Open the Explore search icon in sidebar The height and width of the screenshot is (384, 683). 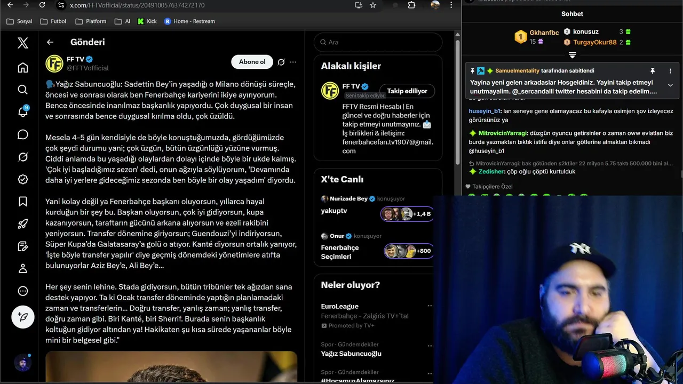click(x=22, y=90)
